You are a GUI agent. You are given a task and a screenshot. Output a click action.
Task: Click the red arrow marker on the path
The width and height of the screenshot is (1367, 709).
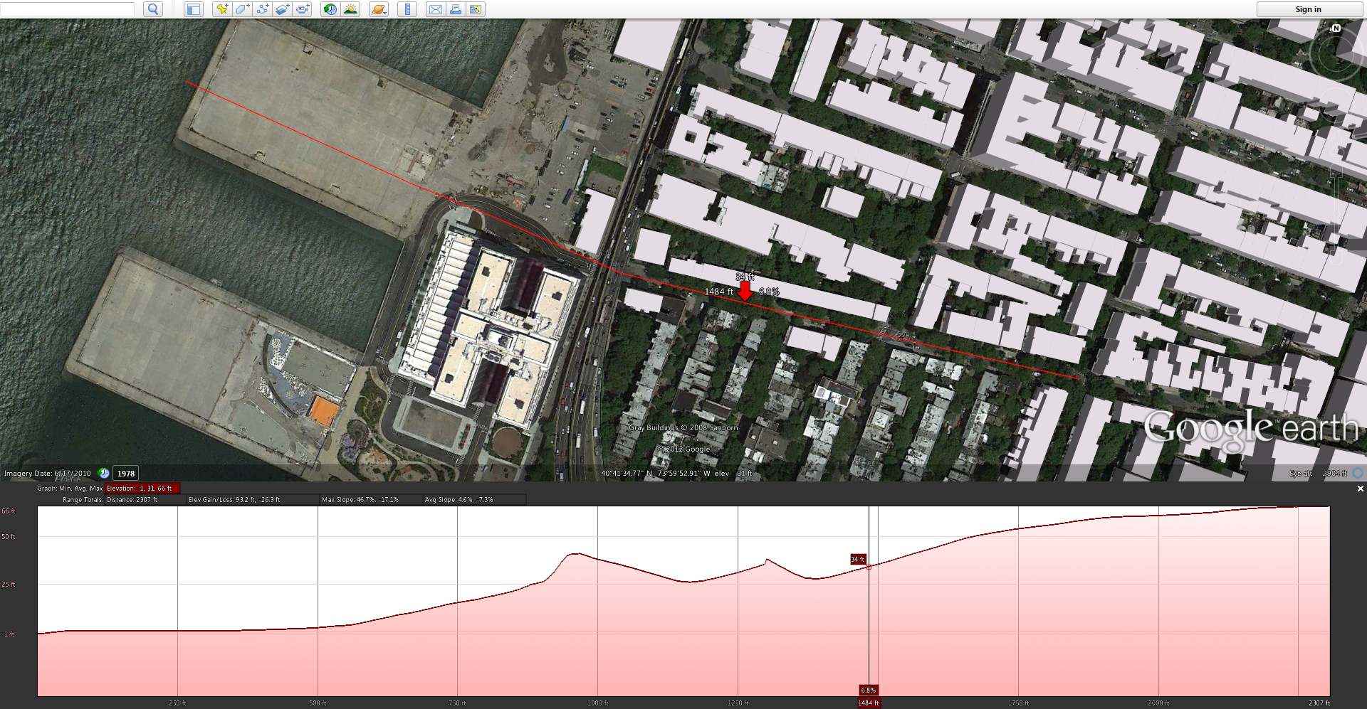click(x=745, y=291)
